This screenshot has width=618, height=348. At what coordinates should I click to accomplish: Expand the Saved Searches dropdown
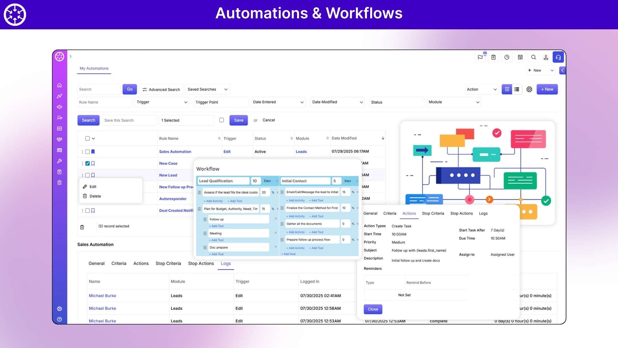207,89
